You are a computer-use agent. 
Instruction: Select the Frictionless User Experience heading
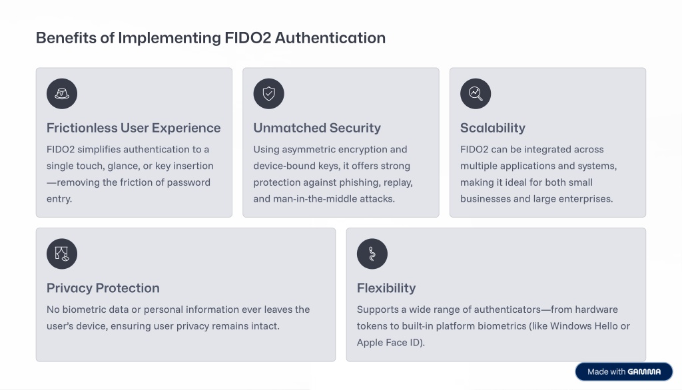pyautogui.click(x=133, y=128)
